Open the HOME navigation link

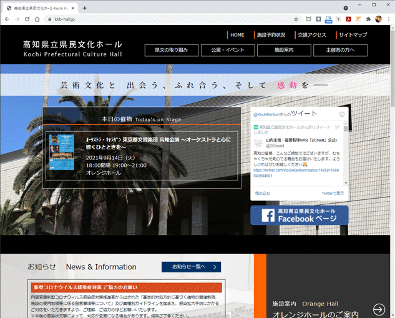(x=237, y=35)
